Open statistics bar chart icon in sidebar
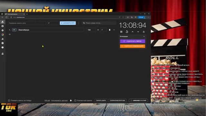The width and height of the screenshot is (206, 116). 3,39
